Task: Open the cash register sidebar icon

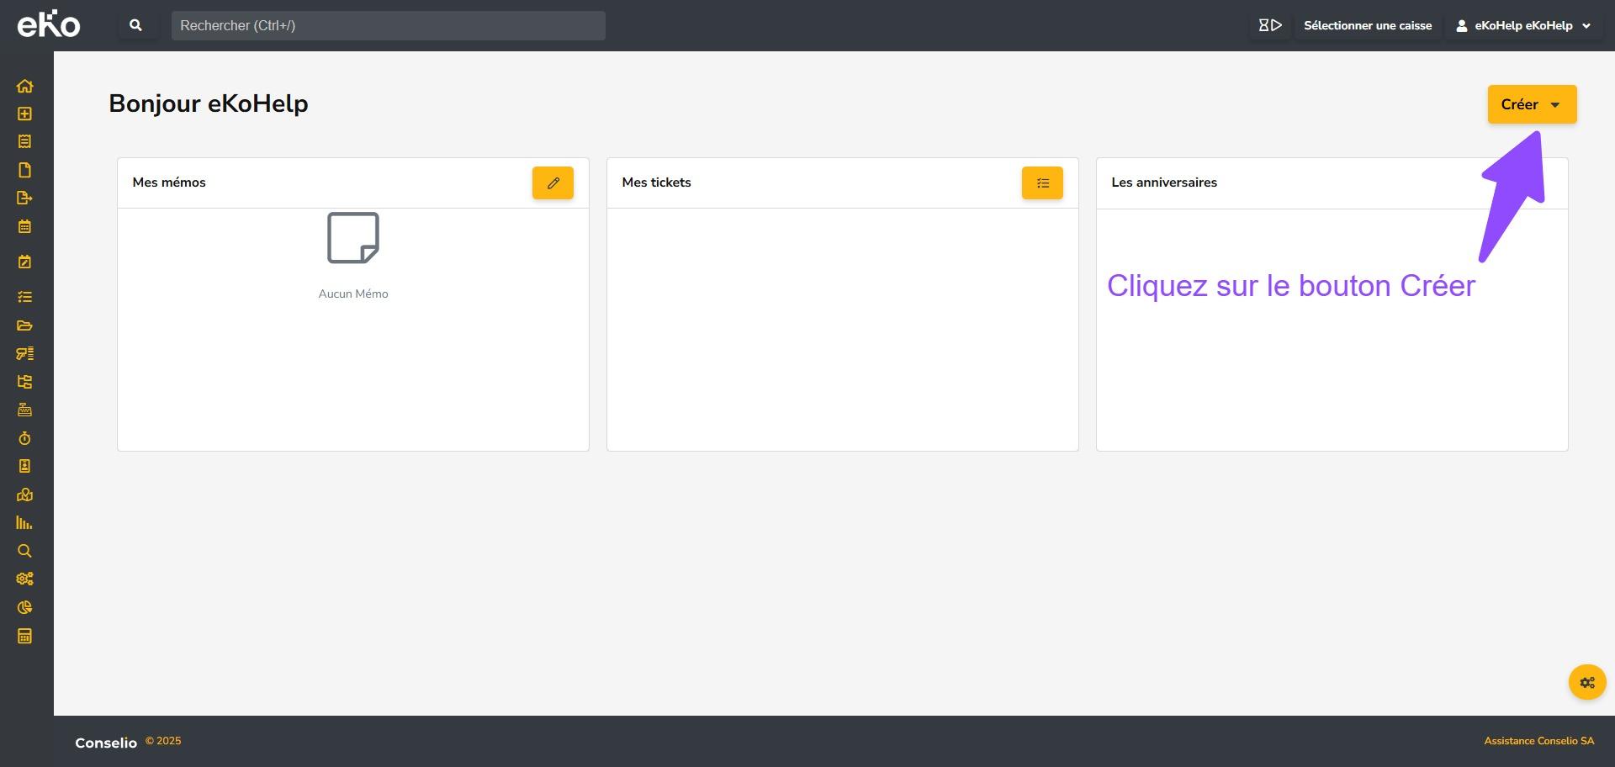Action: coord(24,410)
